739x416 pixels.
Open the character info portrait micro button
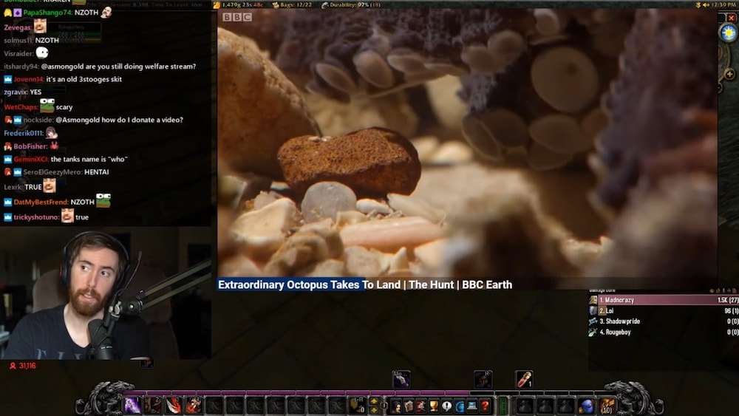coord(396,406)
